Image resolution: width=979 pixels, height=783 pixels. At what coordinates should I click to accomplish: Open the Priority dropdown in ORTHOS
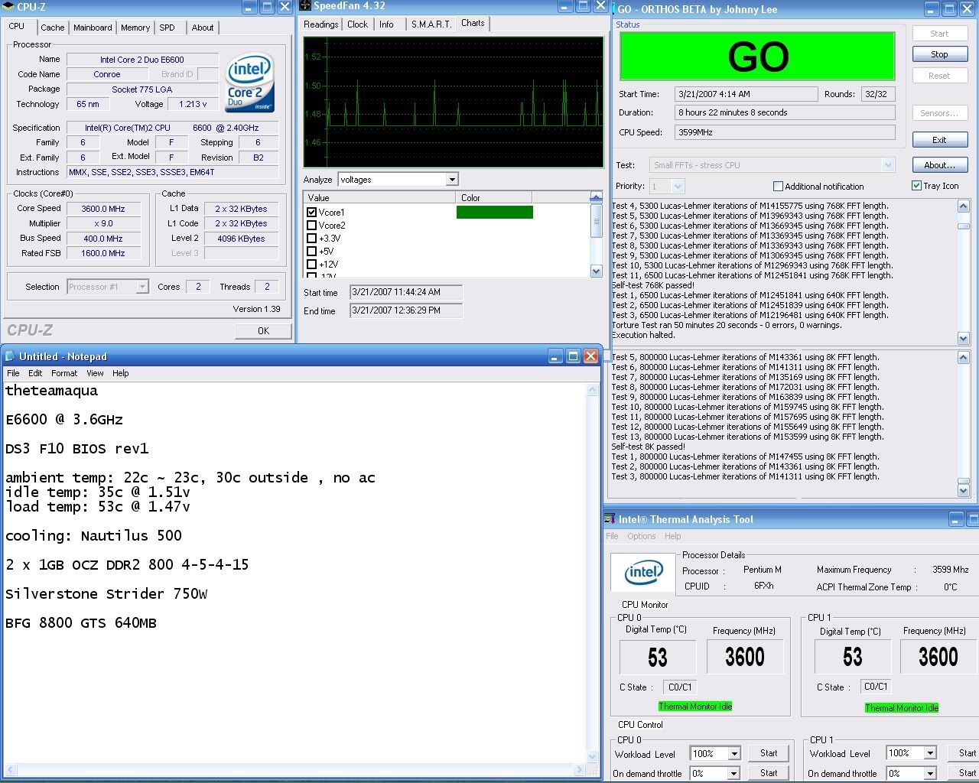678,187
